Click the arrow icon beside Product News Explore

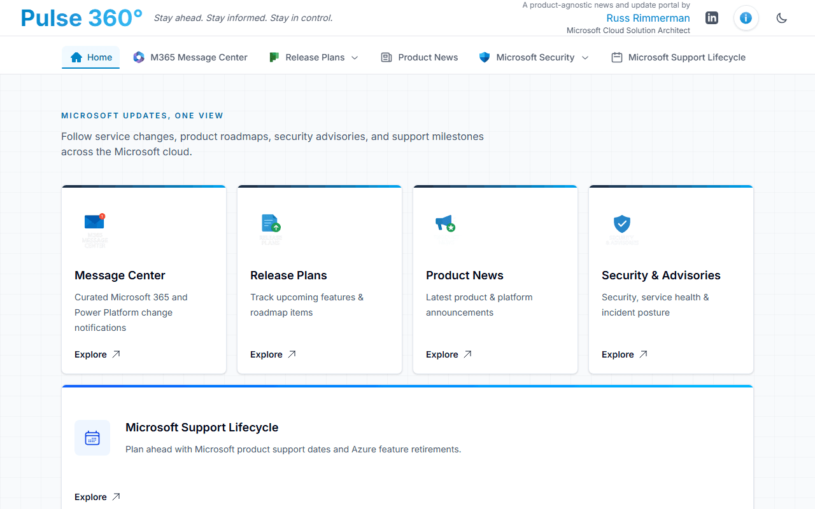pos(467,354)
